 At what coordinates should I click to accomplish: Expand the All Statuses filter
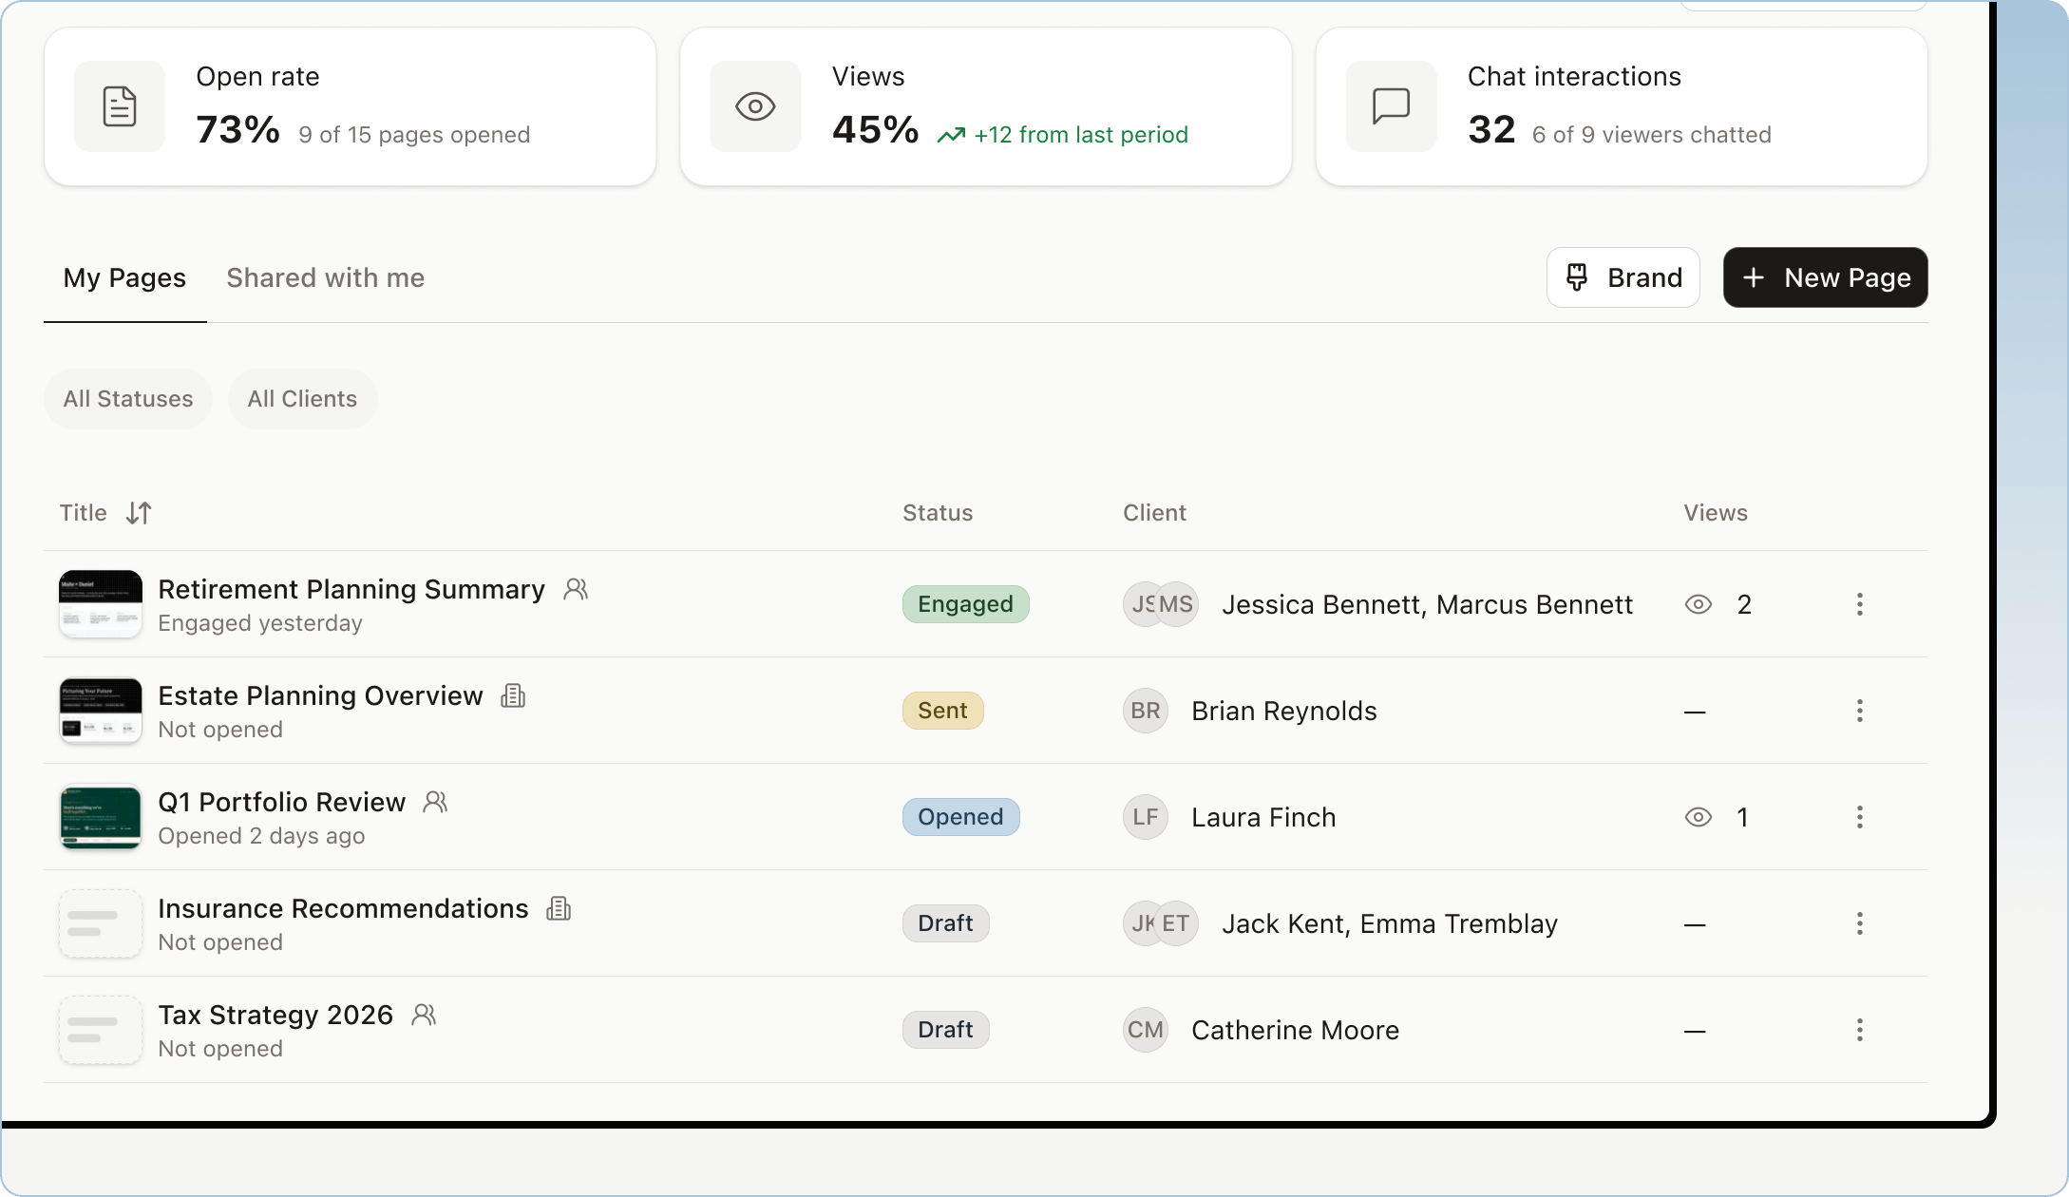click(x=128, y=399)
